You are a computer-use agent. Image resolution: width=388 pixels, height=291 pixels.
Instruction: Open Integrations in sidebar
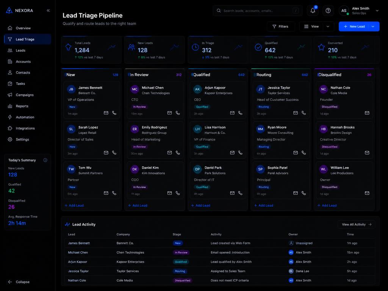pyautogui.click(x=27, y=128)
